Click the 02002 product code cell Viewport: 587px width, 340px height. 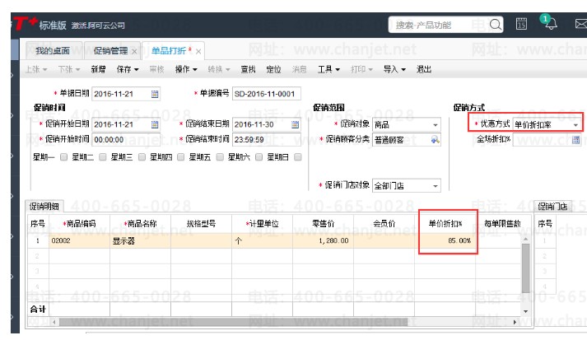[79, 240]
